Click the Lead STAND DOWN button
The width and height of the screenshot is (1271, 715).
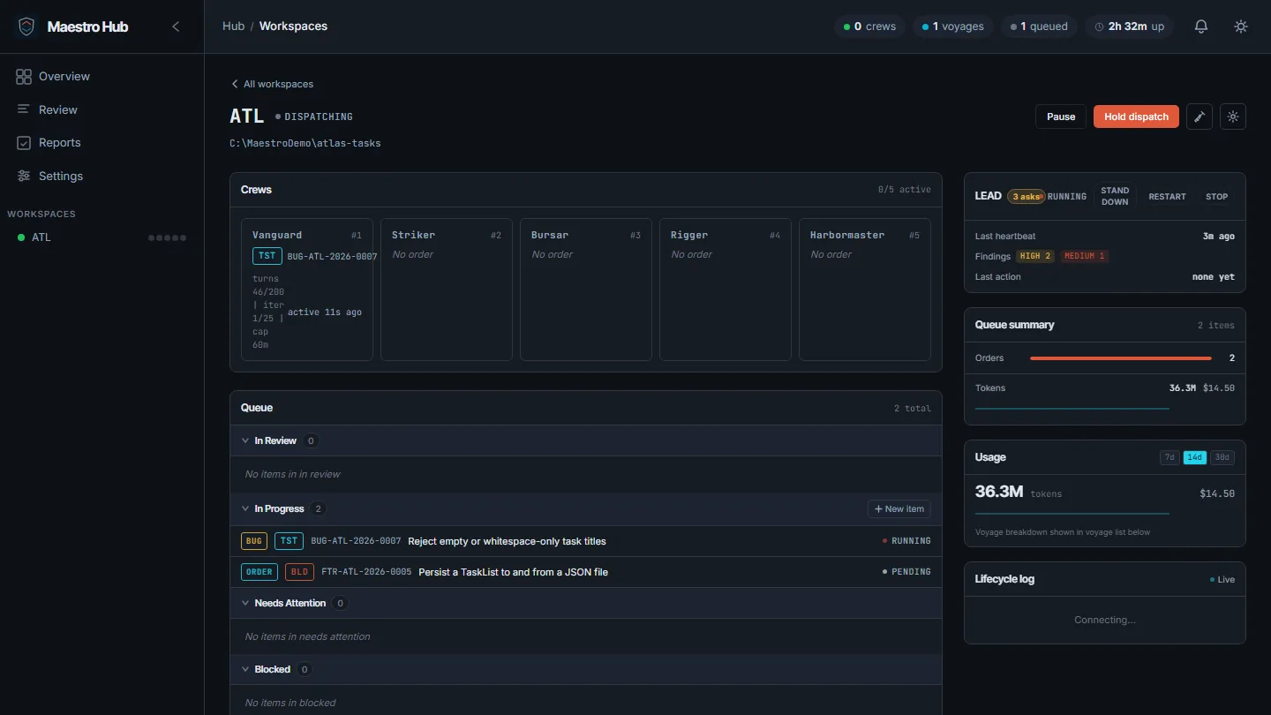pyautogui.click(x=1115, y=196)
